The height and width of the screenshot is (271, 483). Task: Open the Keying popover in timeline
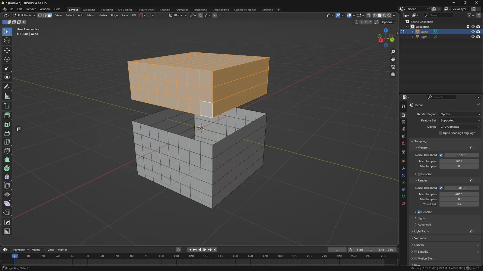point(38,250)
